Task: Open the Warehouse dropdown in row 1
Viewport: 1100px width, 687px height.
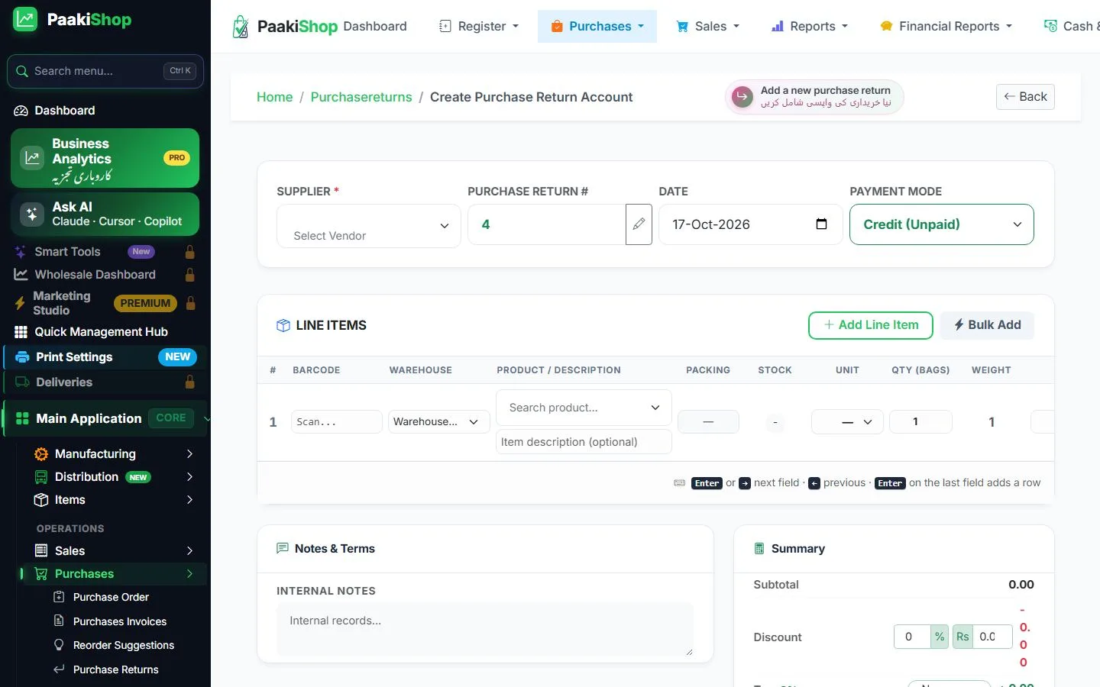Action: (438, 422)
